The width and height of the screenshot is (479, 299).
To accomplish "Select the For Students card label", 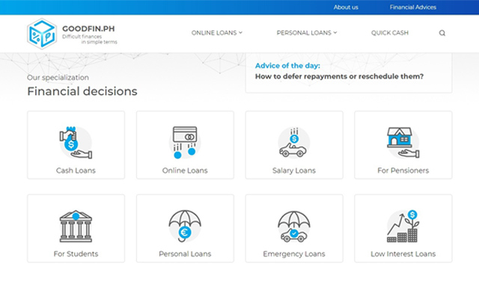I will click(x=76, y=254).
